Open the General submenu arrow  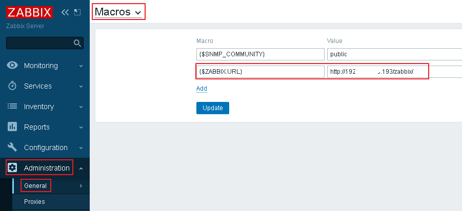click(81, 186)
